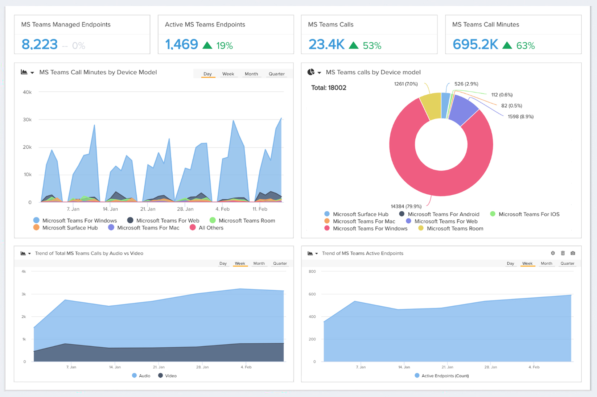The image size is (597, 397).
Task: Click the 82 (0.5%) donut label
Action: click(511, 106)
